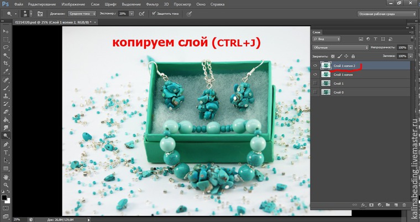
Task: Open the brush panel toggle icon
Action: [40, 14]
